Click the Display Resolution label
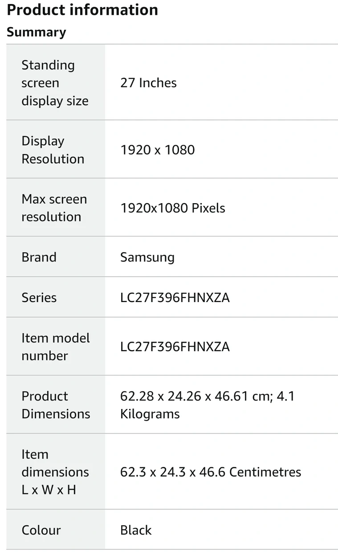Viewport: 338px width, 552px height. pos(53,150)
